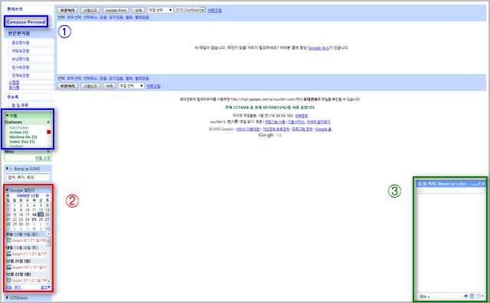490x303 pixels.
Task: Click the 추가 add event link below the agenda
Action: 18,287
